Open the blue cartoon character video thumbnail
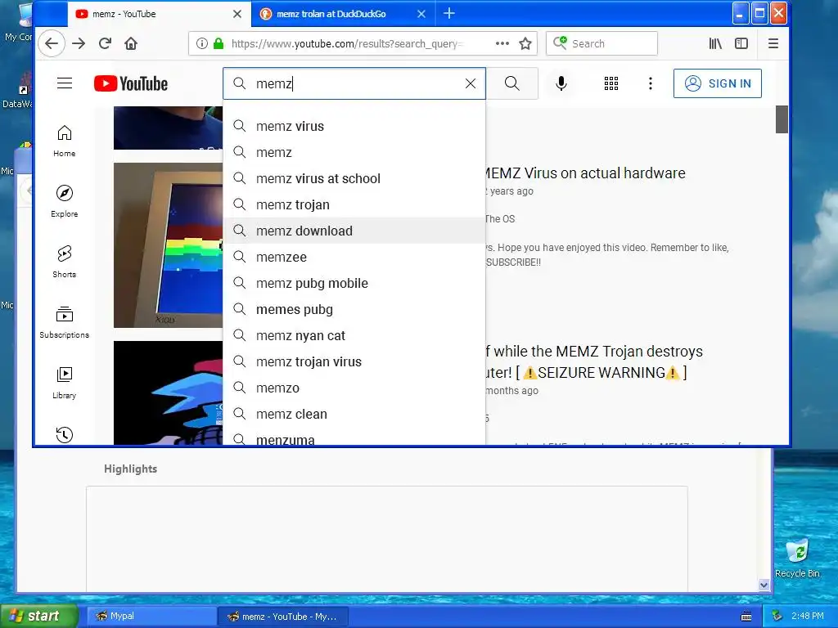The height and width of the screenshot is (628, 838). (168, 393)
